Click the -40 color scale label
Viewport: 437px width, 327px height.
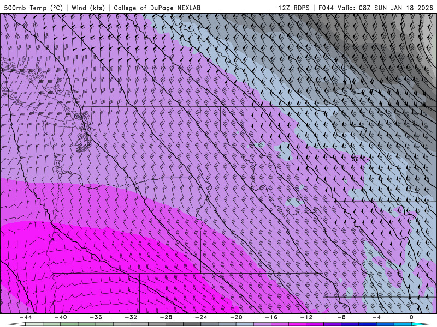(x=61, y=317)
